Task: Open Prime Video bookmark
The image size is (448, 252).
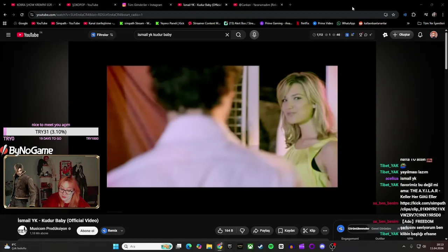Action: [x=323, y=23]
